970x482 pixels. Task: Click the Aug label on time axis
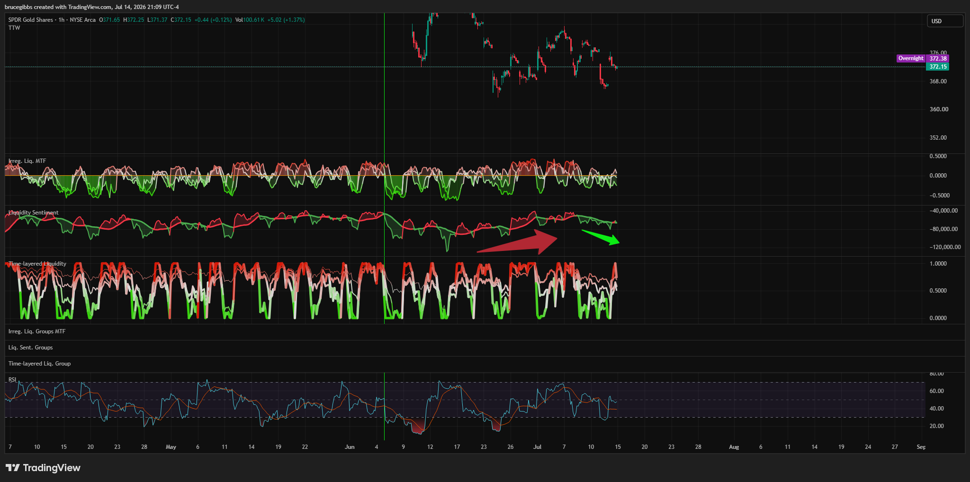coord(734,447)
